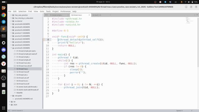Collapse the practice25-ANSWERS folder

11,48
